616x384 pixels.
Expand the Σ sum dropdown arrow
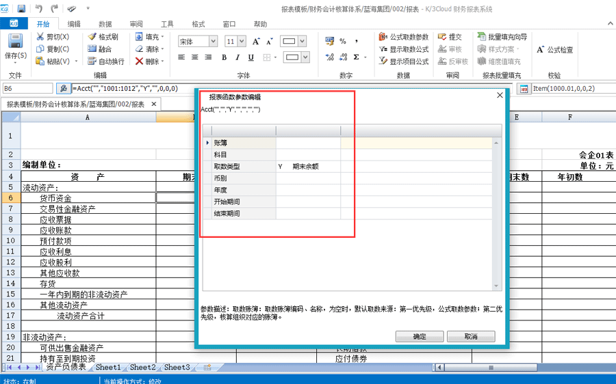point(365,57)
